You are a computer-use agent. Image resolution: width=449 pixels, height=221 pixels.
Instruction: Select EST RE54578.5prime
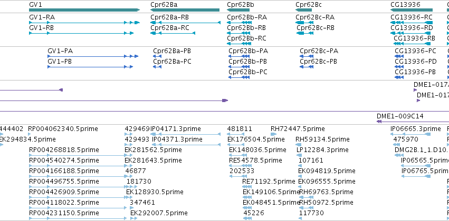point(256,160)
